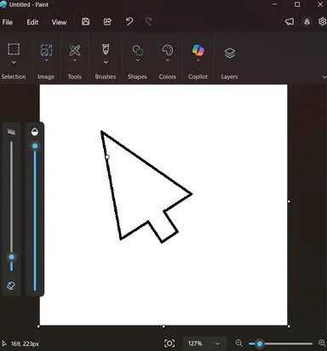This screenshot has height=351, width=327.
Task: Expand the Shapes dropdown chevron
Action: click(x=138, y=60)
